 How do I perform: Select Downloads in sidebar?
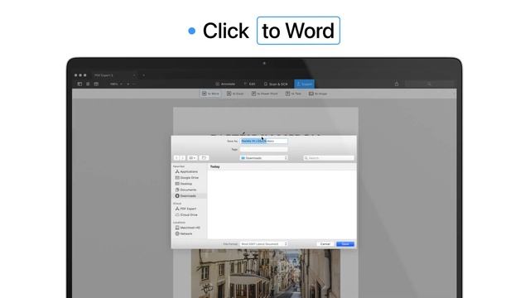[189, 196]
